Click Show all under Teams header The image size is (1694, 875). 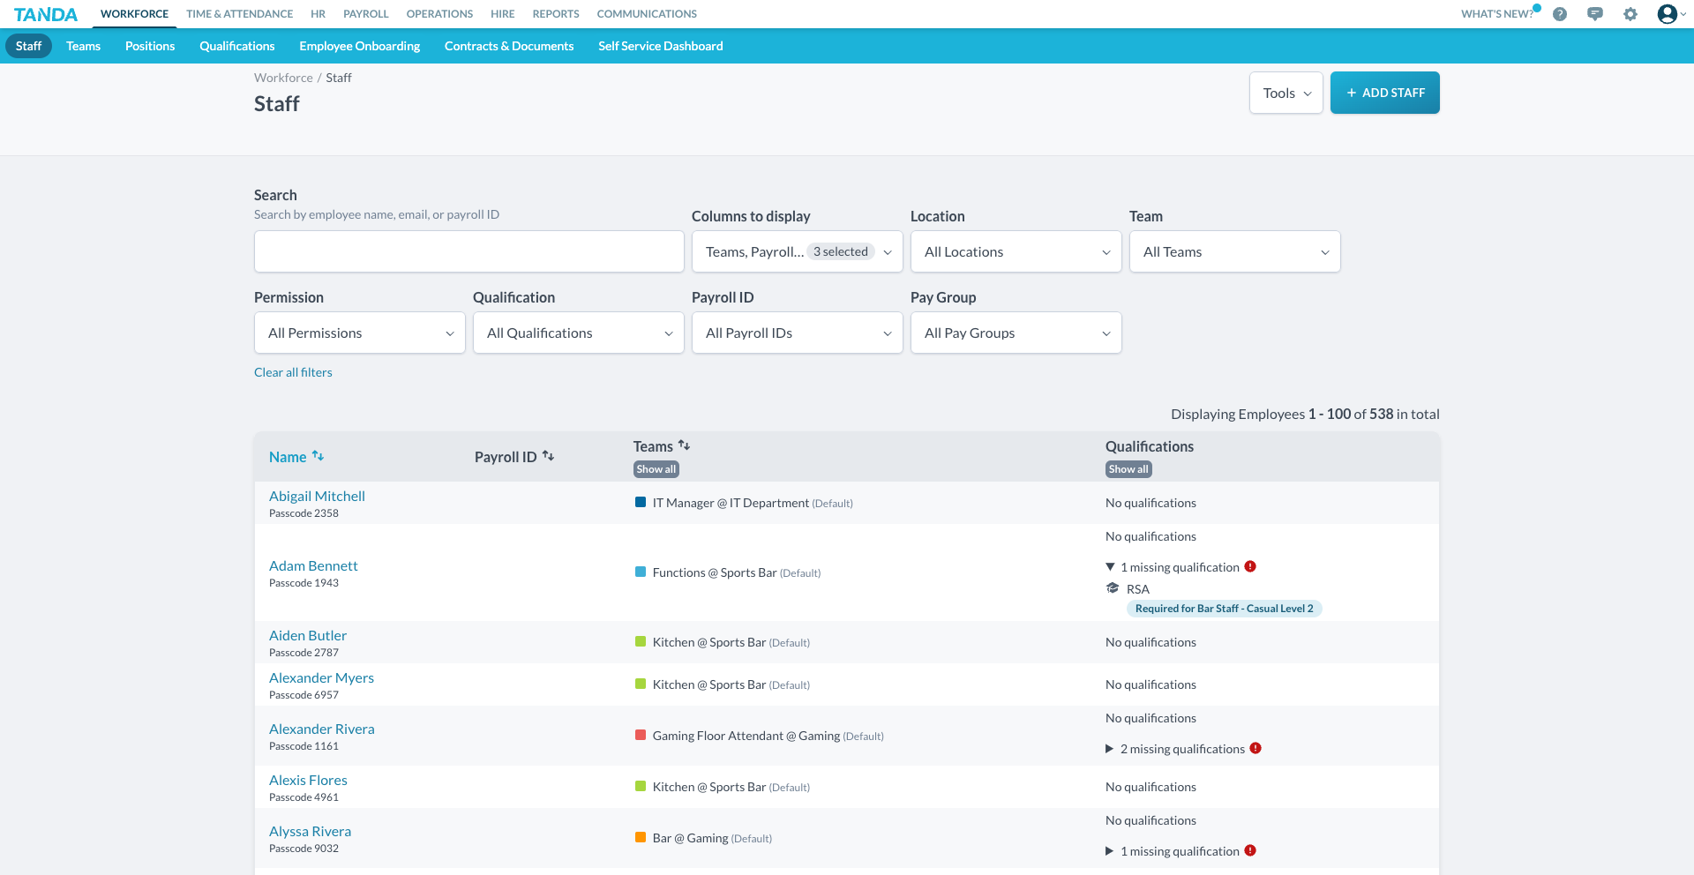click(656, 469)
